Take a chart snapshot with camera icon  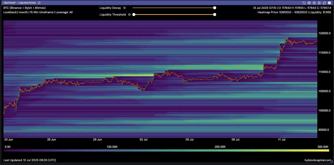[x=309, y=3]
